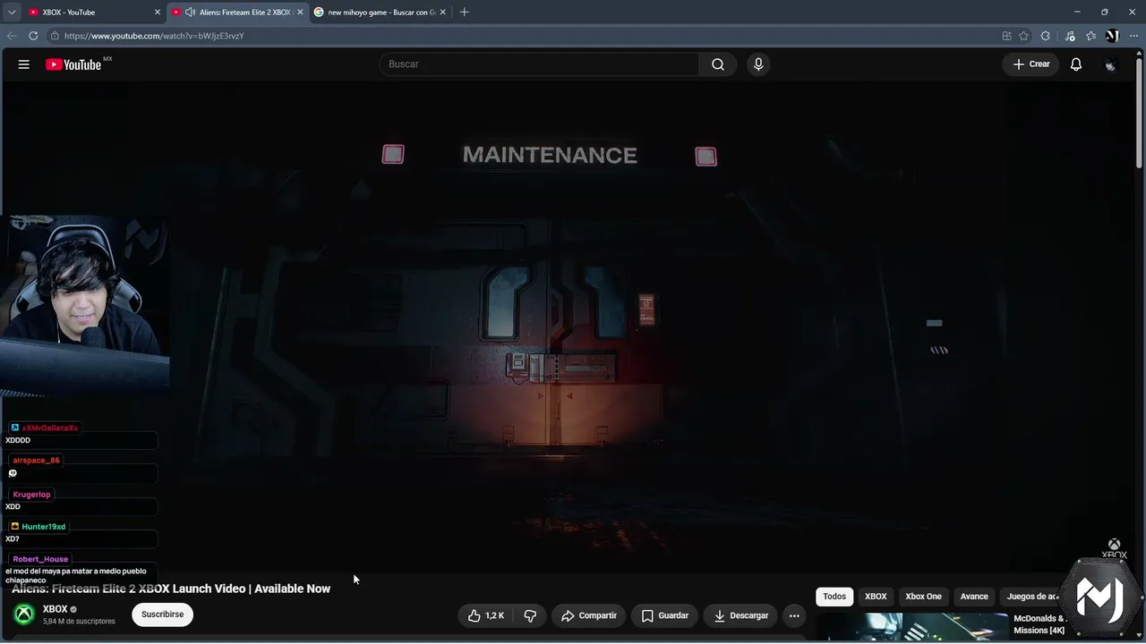Viewport: 1146px width, 644px height.
Task: Click the video title Aliens: Fireteam Elite 2
Action: pos(171,589)
